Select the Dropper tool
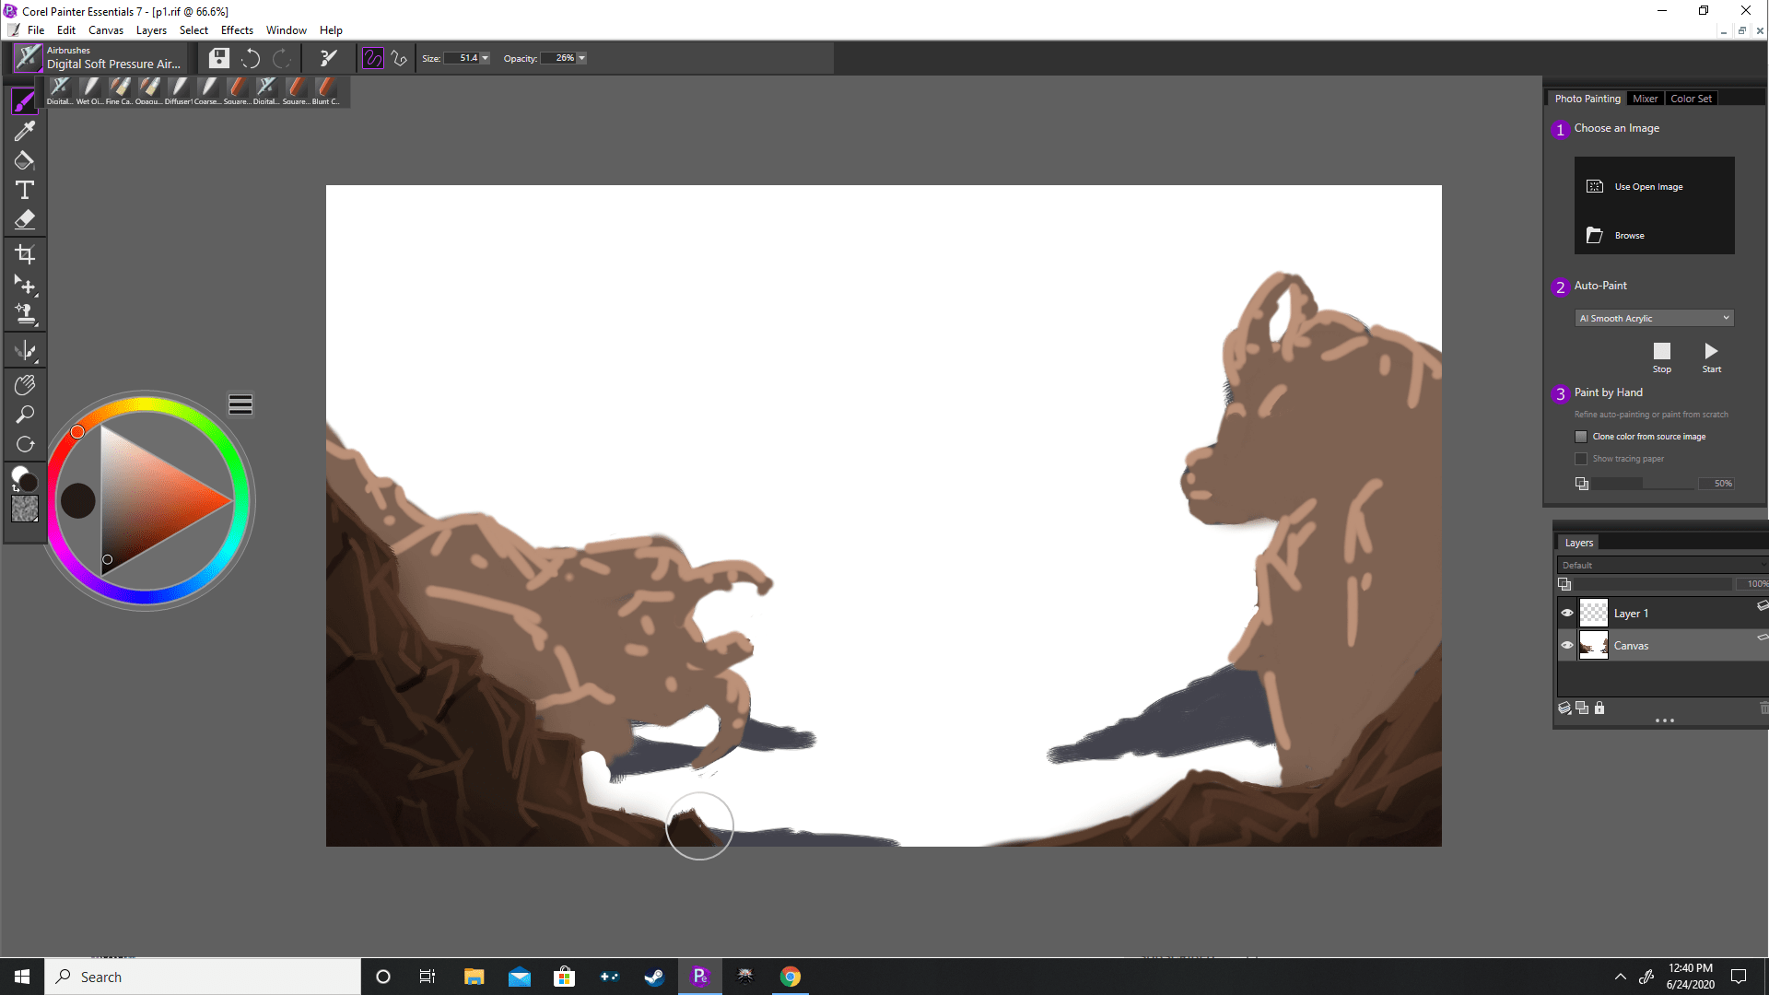This screenshot has height=995, width=1769. coord(25,131)
